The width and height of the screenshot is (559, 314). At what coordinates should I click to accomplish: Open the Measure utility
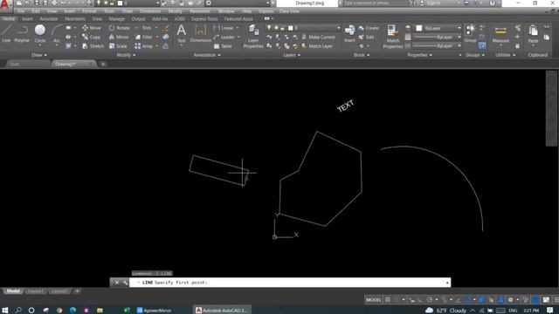(x=500, y=34)
